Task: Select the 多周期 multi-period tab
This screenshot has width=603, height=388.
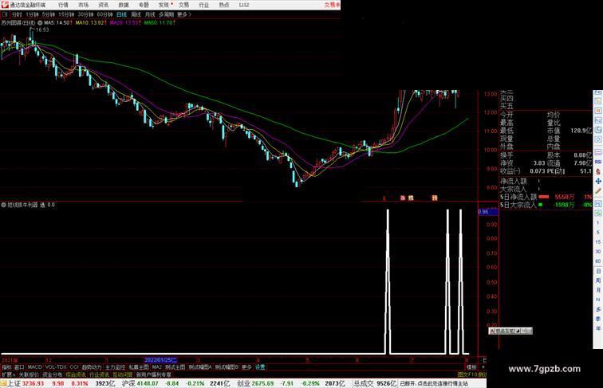Action: (x=166, y=14)
